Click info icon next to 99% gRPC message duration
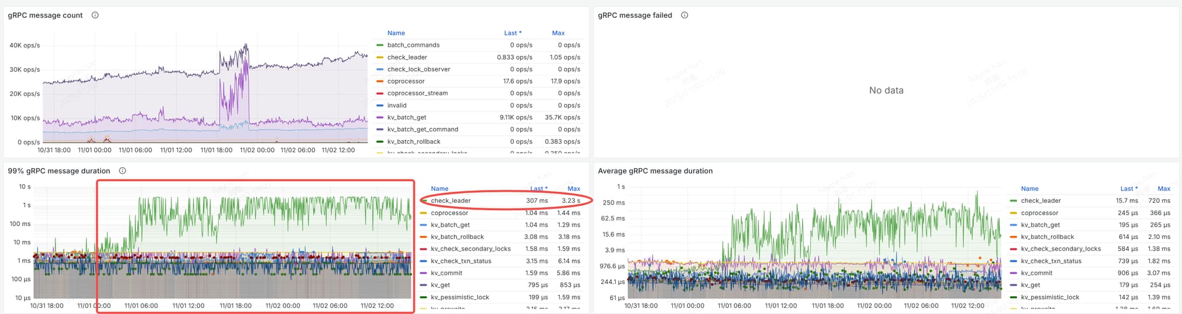Screen dimensions: 1182x314 123,171
